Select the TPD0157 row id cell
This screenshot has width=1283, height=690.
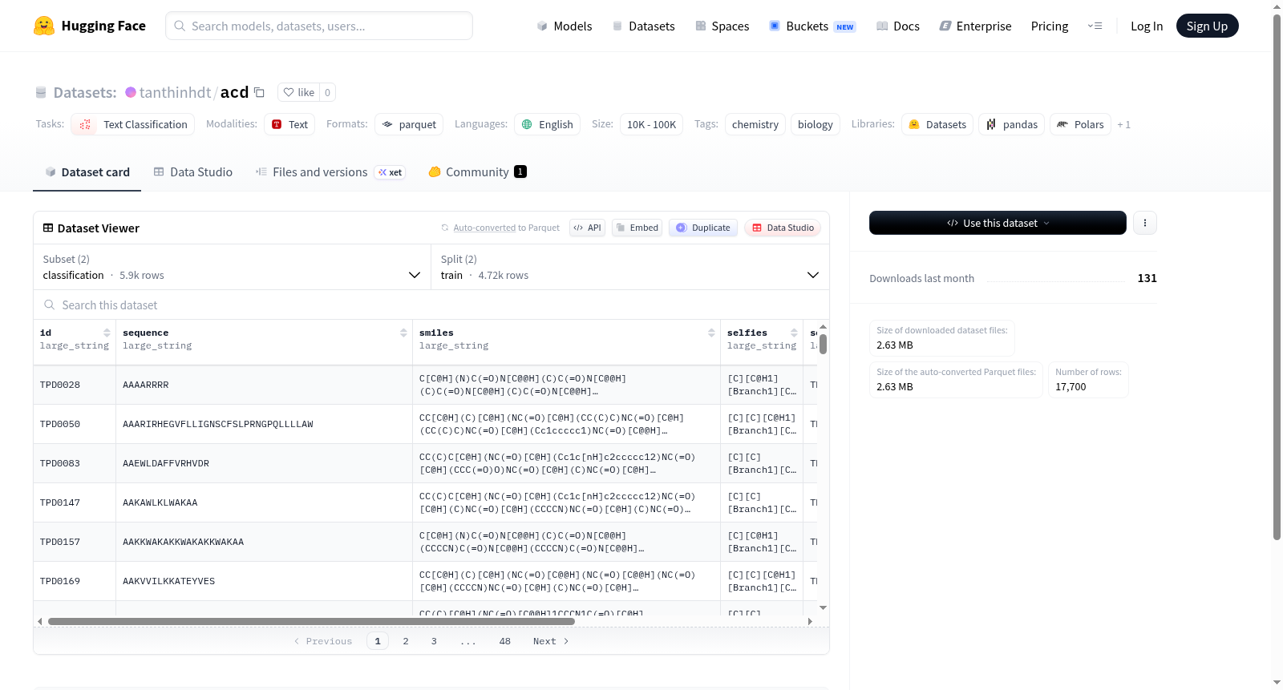[x=75, y=542]
